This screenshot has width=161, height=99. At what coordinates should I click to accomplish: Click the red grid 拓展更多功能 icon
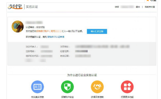[127, 87]
